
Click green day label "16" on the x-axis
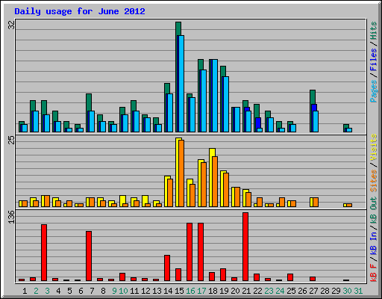pyautogui.click(x=190, y=291)
